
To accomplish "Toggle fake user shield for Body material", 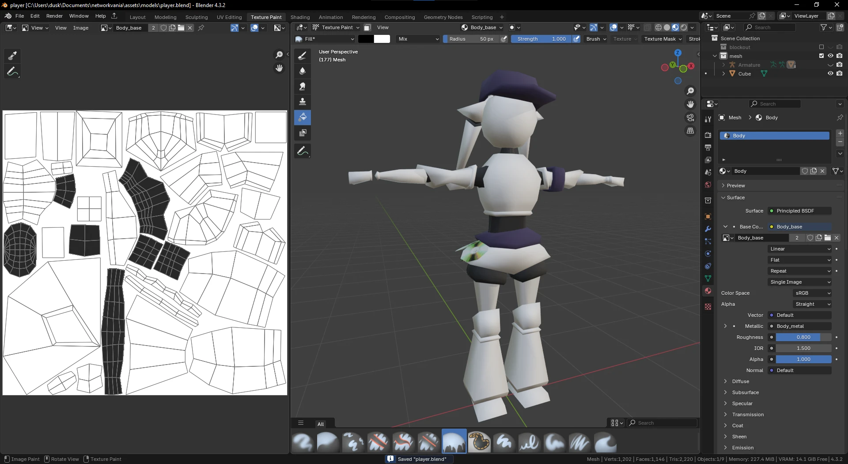I will pyautogui.click(x=805, y=171).
